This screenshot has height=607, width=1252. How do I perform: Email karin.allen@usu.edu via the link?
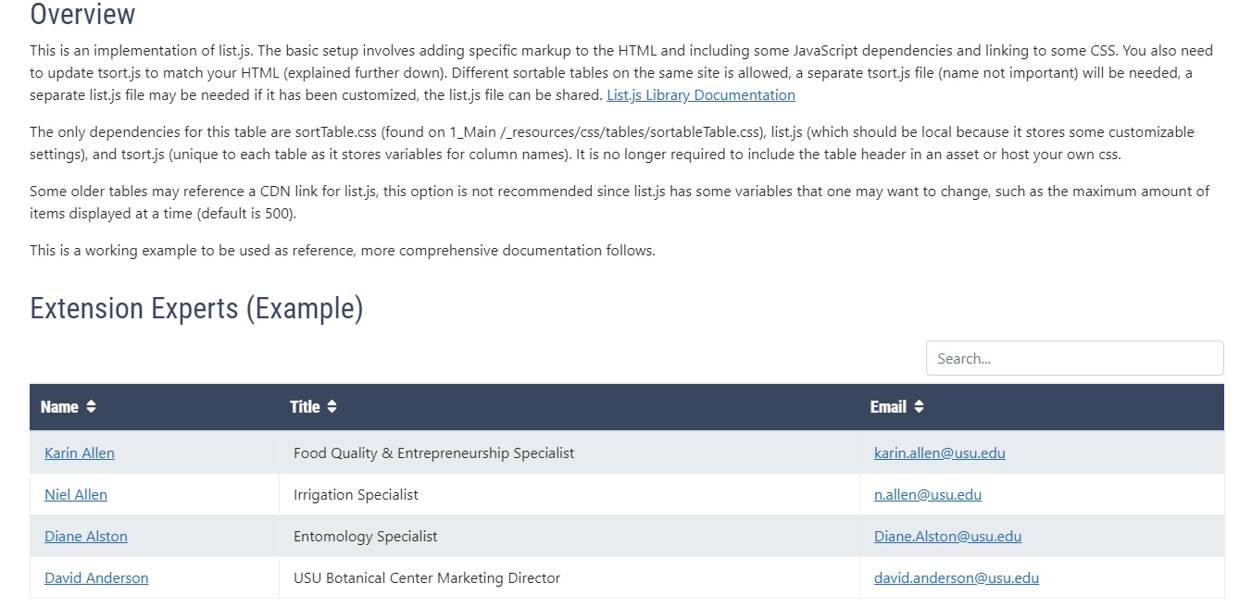click(x=939, y=453)
